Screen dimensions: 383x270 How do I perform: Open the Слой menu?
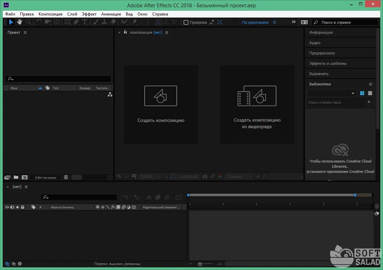coord(72,14)
